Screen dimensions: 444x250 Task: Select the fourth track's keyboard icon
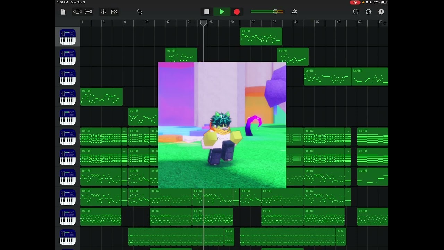[x=68, y=97]
